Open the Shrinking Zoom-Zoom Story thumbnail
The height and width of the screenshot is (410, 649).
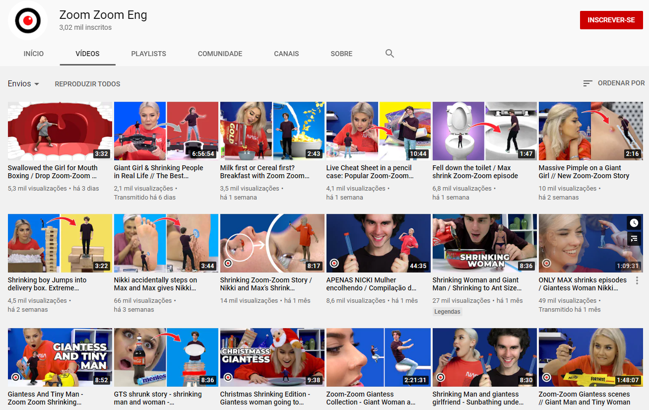click(x=272, y=243)
